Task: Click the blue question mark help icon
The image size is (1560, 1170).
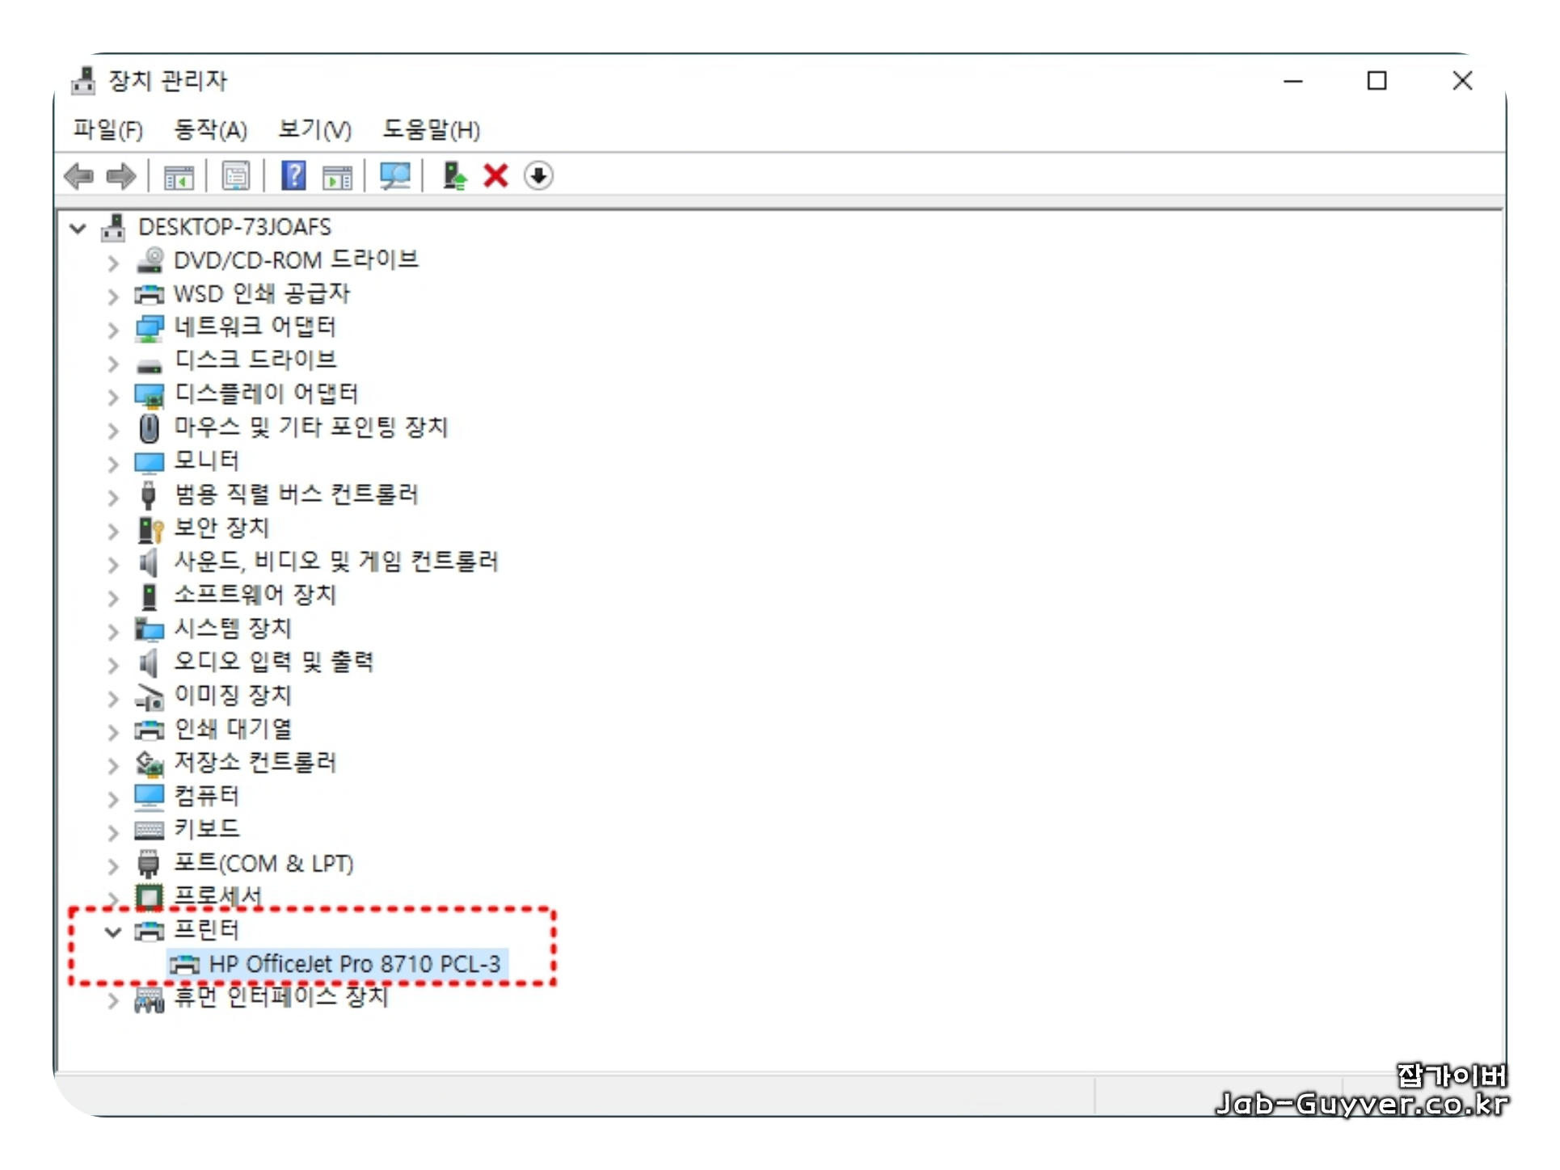Action: (293, 175)
